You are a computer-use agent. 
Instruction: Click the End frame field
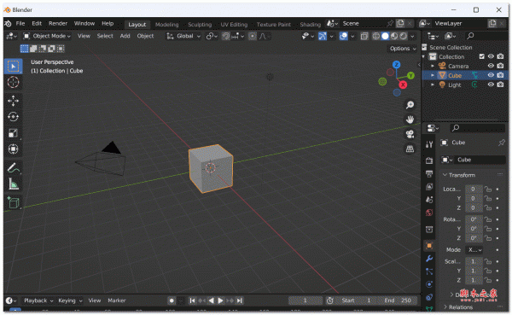397,300
